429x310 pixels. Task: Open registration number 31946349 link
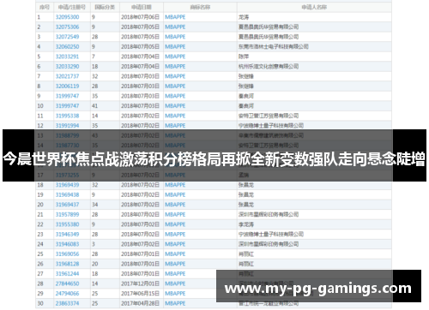[67, 235]
